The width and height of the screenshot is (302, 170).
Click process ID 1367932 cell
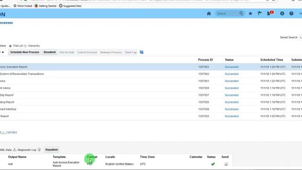tap(203, 116)
